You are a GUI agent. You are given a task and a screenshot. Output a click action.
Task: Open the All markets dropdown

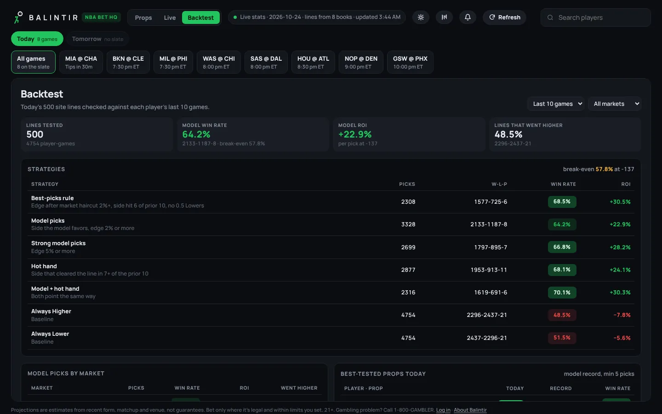615,104
